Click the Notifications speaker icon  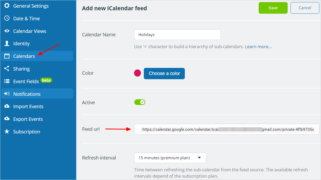click(x=7, y=94)
